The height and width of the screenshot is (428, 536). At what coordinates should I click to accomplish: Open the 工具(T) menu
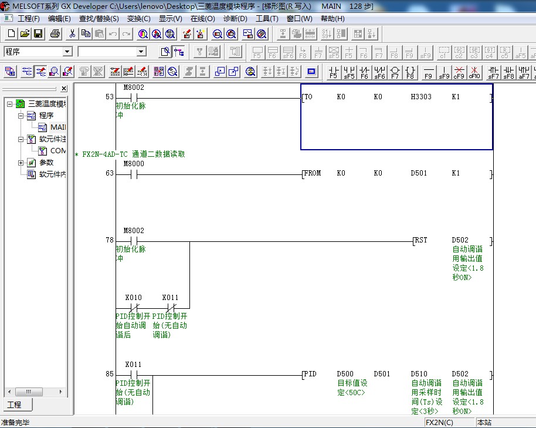(267, 18)
